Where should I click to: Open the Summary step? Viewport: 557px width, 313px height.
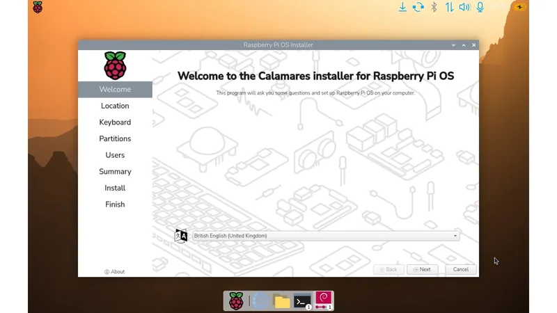115,171
